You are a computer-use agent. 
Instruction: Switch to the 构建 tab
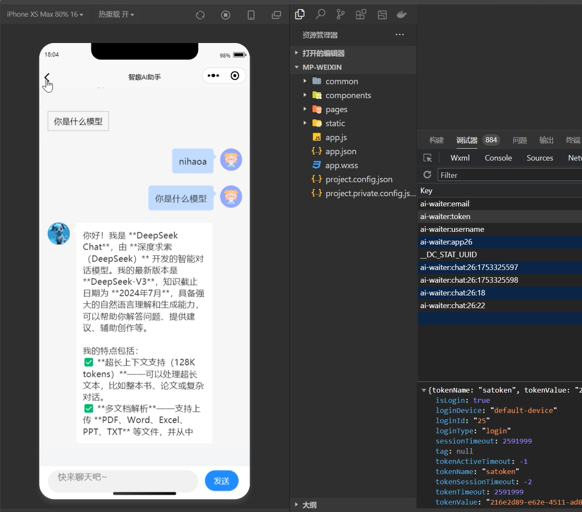pos(436,140)
